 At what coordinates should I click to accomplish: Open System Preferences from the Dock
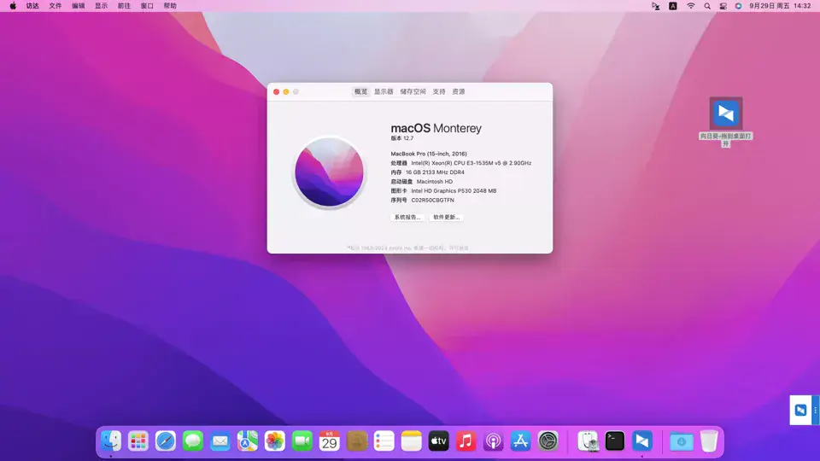tap(548, 441)
